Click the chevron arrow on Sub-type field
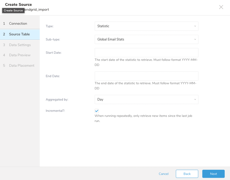Image resolution: width=230 pixels, height=180 pixels. click(195, 39)
